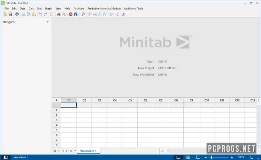Screen dimensions: 261x160
Task: Click the data entry direction arrow in the grid corner
Action: 56,100
